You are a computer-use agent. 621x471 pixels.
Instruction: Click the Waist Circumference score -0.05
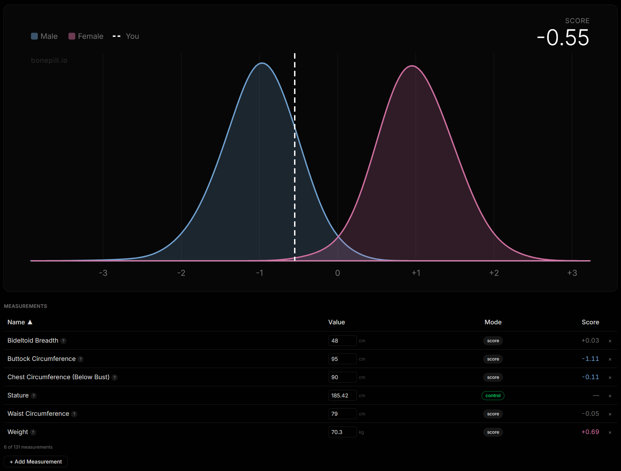590,414
